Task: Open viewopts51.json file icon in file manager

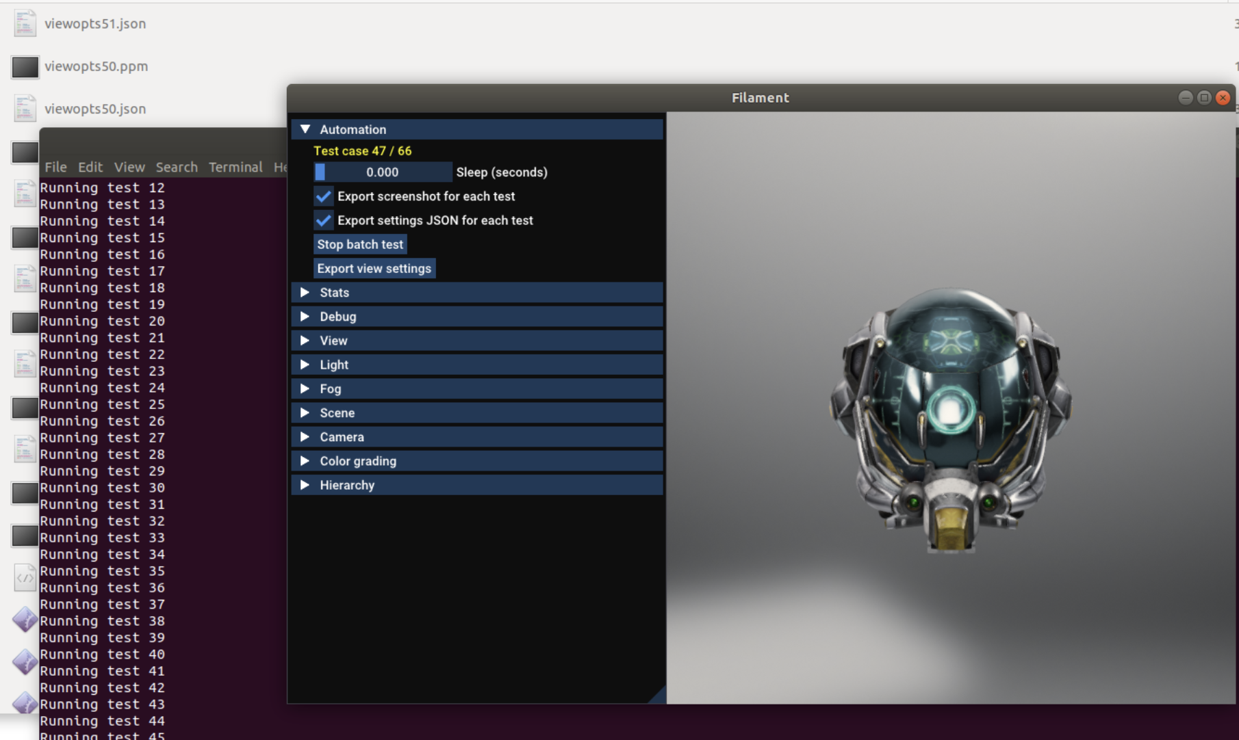Action: 25,23
